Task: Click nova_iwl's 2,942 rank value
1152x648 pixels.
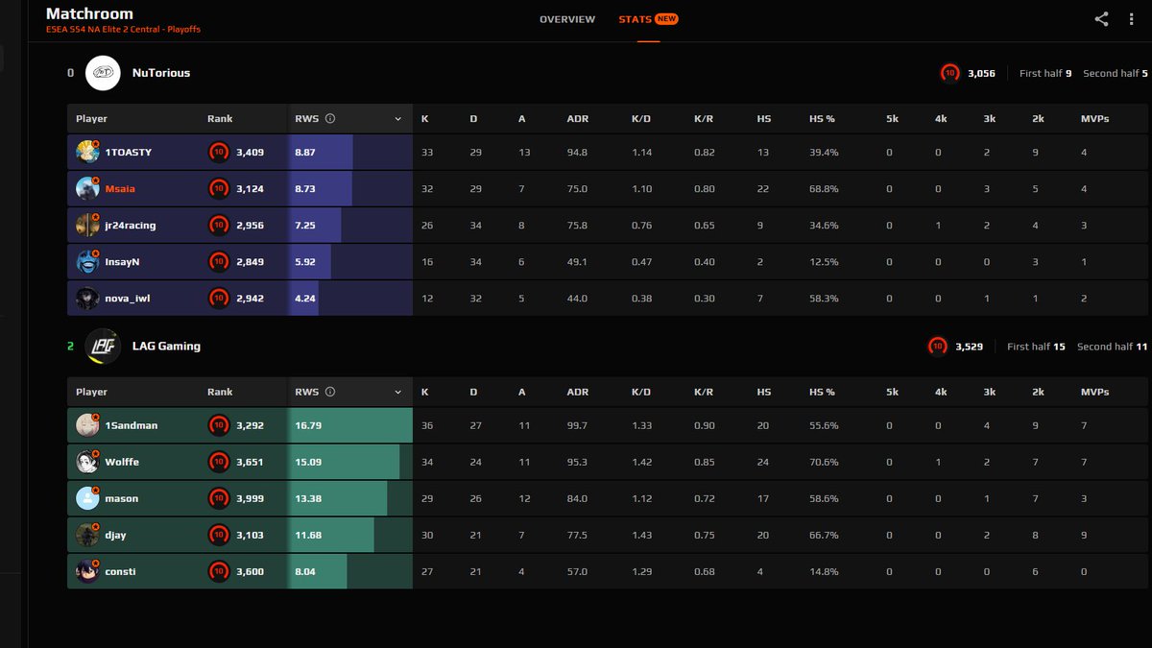Action: pos(250,299)
